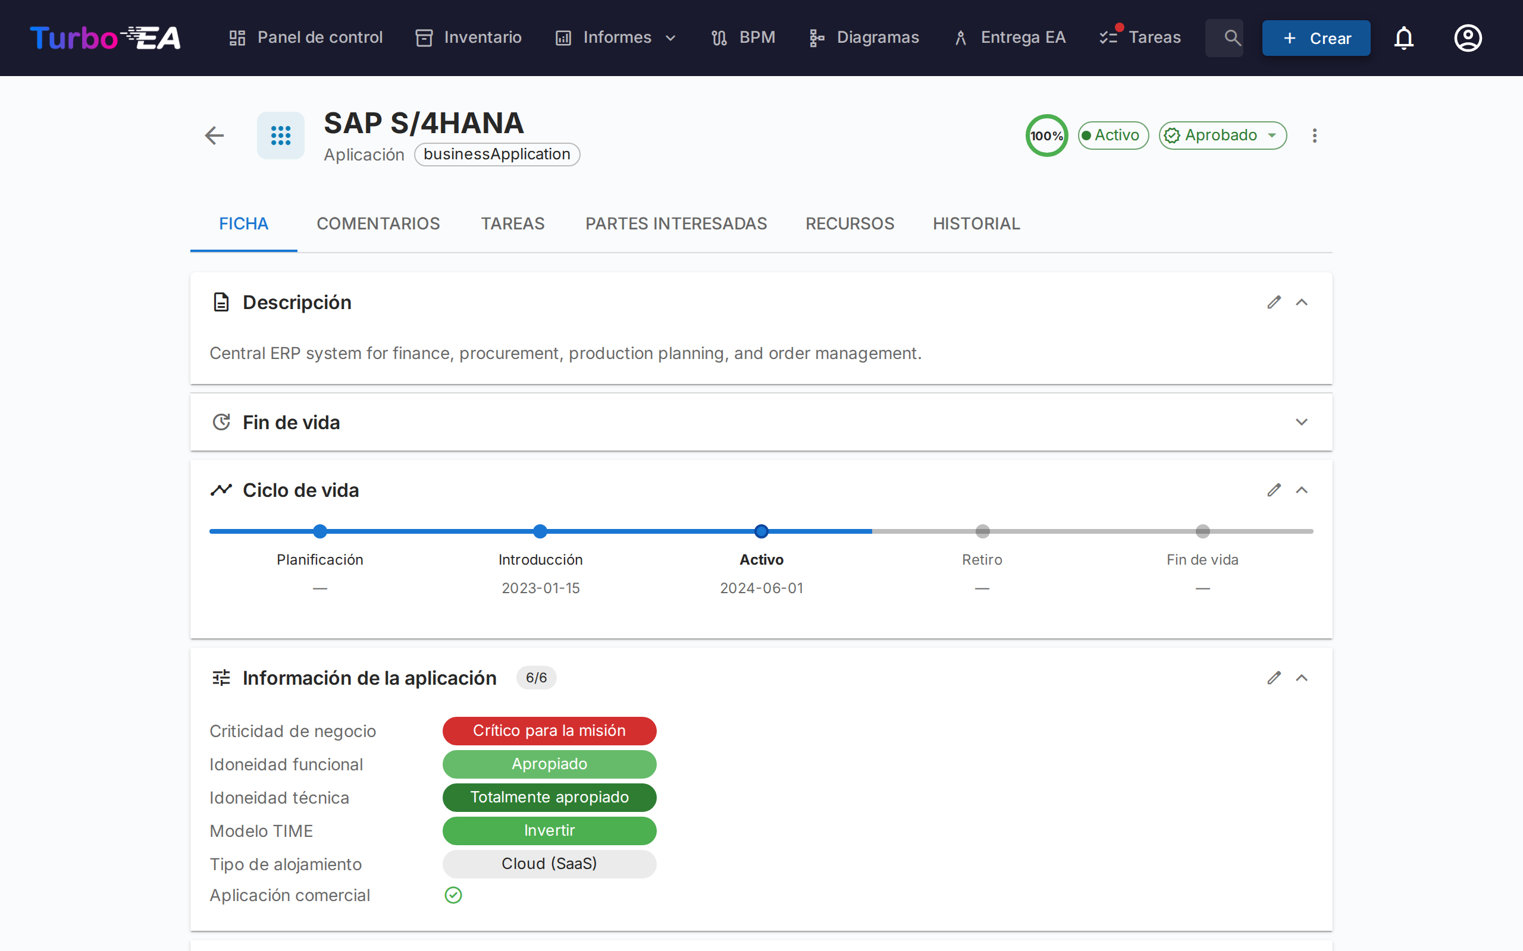This screenshot has width=1523, height=951.
Task: Edit Información de la aplicación pencil icon
Action: [x=1274, y=678]
